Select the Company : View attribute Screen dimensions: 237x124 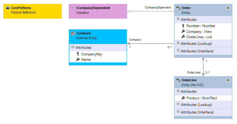coord(199,32)
